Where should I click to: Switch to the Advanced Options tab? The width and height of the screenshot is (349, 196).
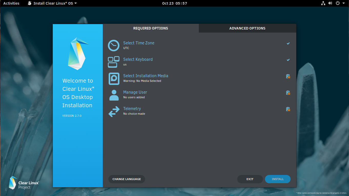pyautogui.click(x=247, y=28)
